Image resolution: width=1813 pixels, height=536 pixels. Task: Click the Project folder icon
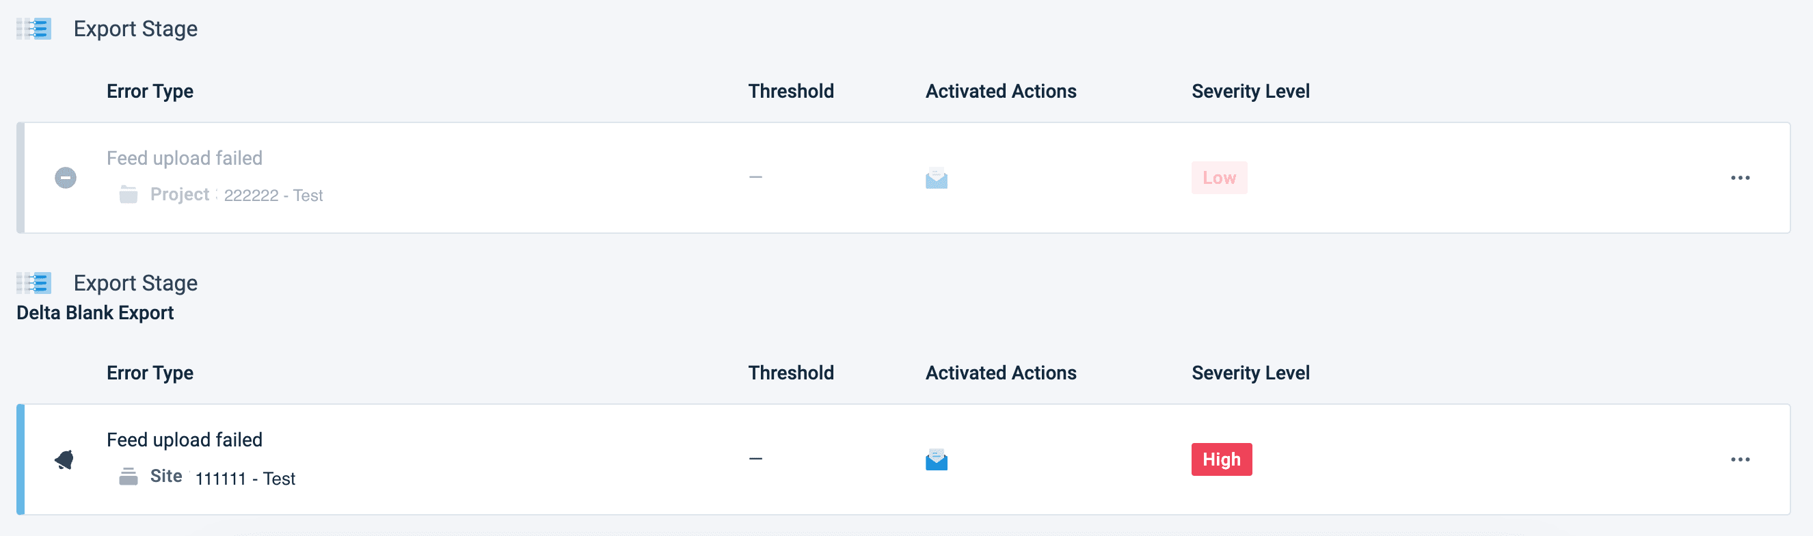tap(128, 194)
